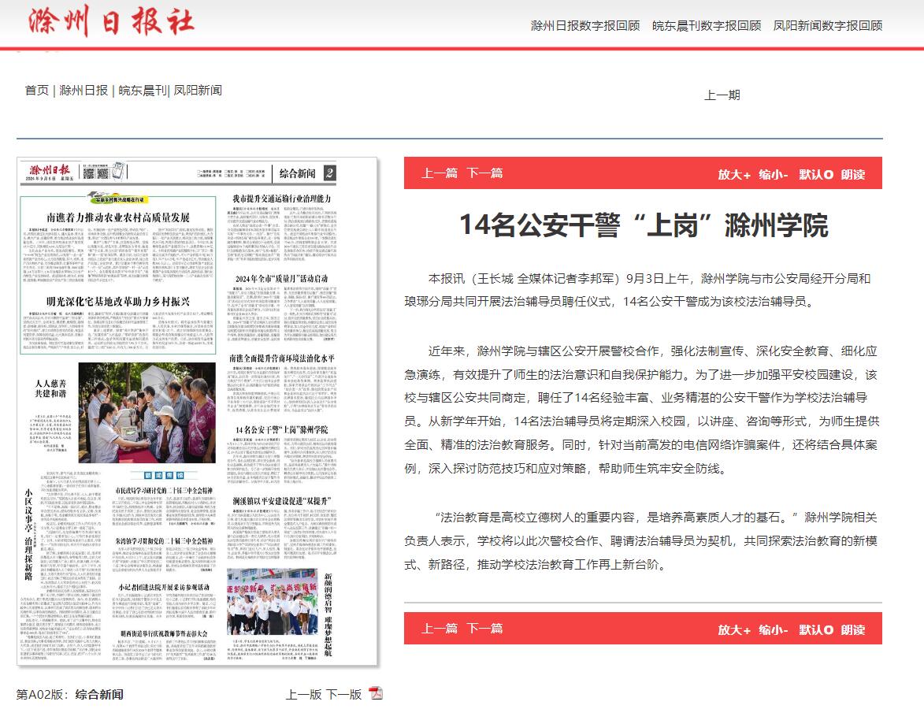The image size is (924, 709).
Task: Click 默认O in bottom red bar
Action: pyautogui.click(x=816, y=630)
